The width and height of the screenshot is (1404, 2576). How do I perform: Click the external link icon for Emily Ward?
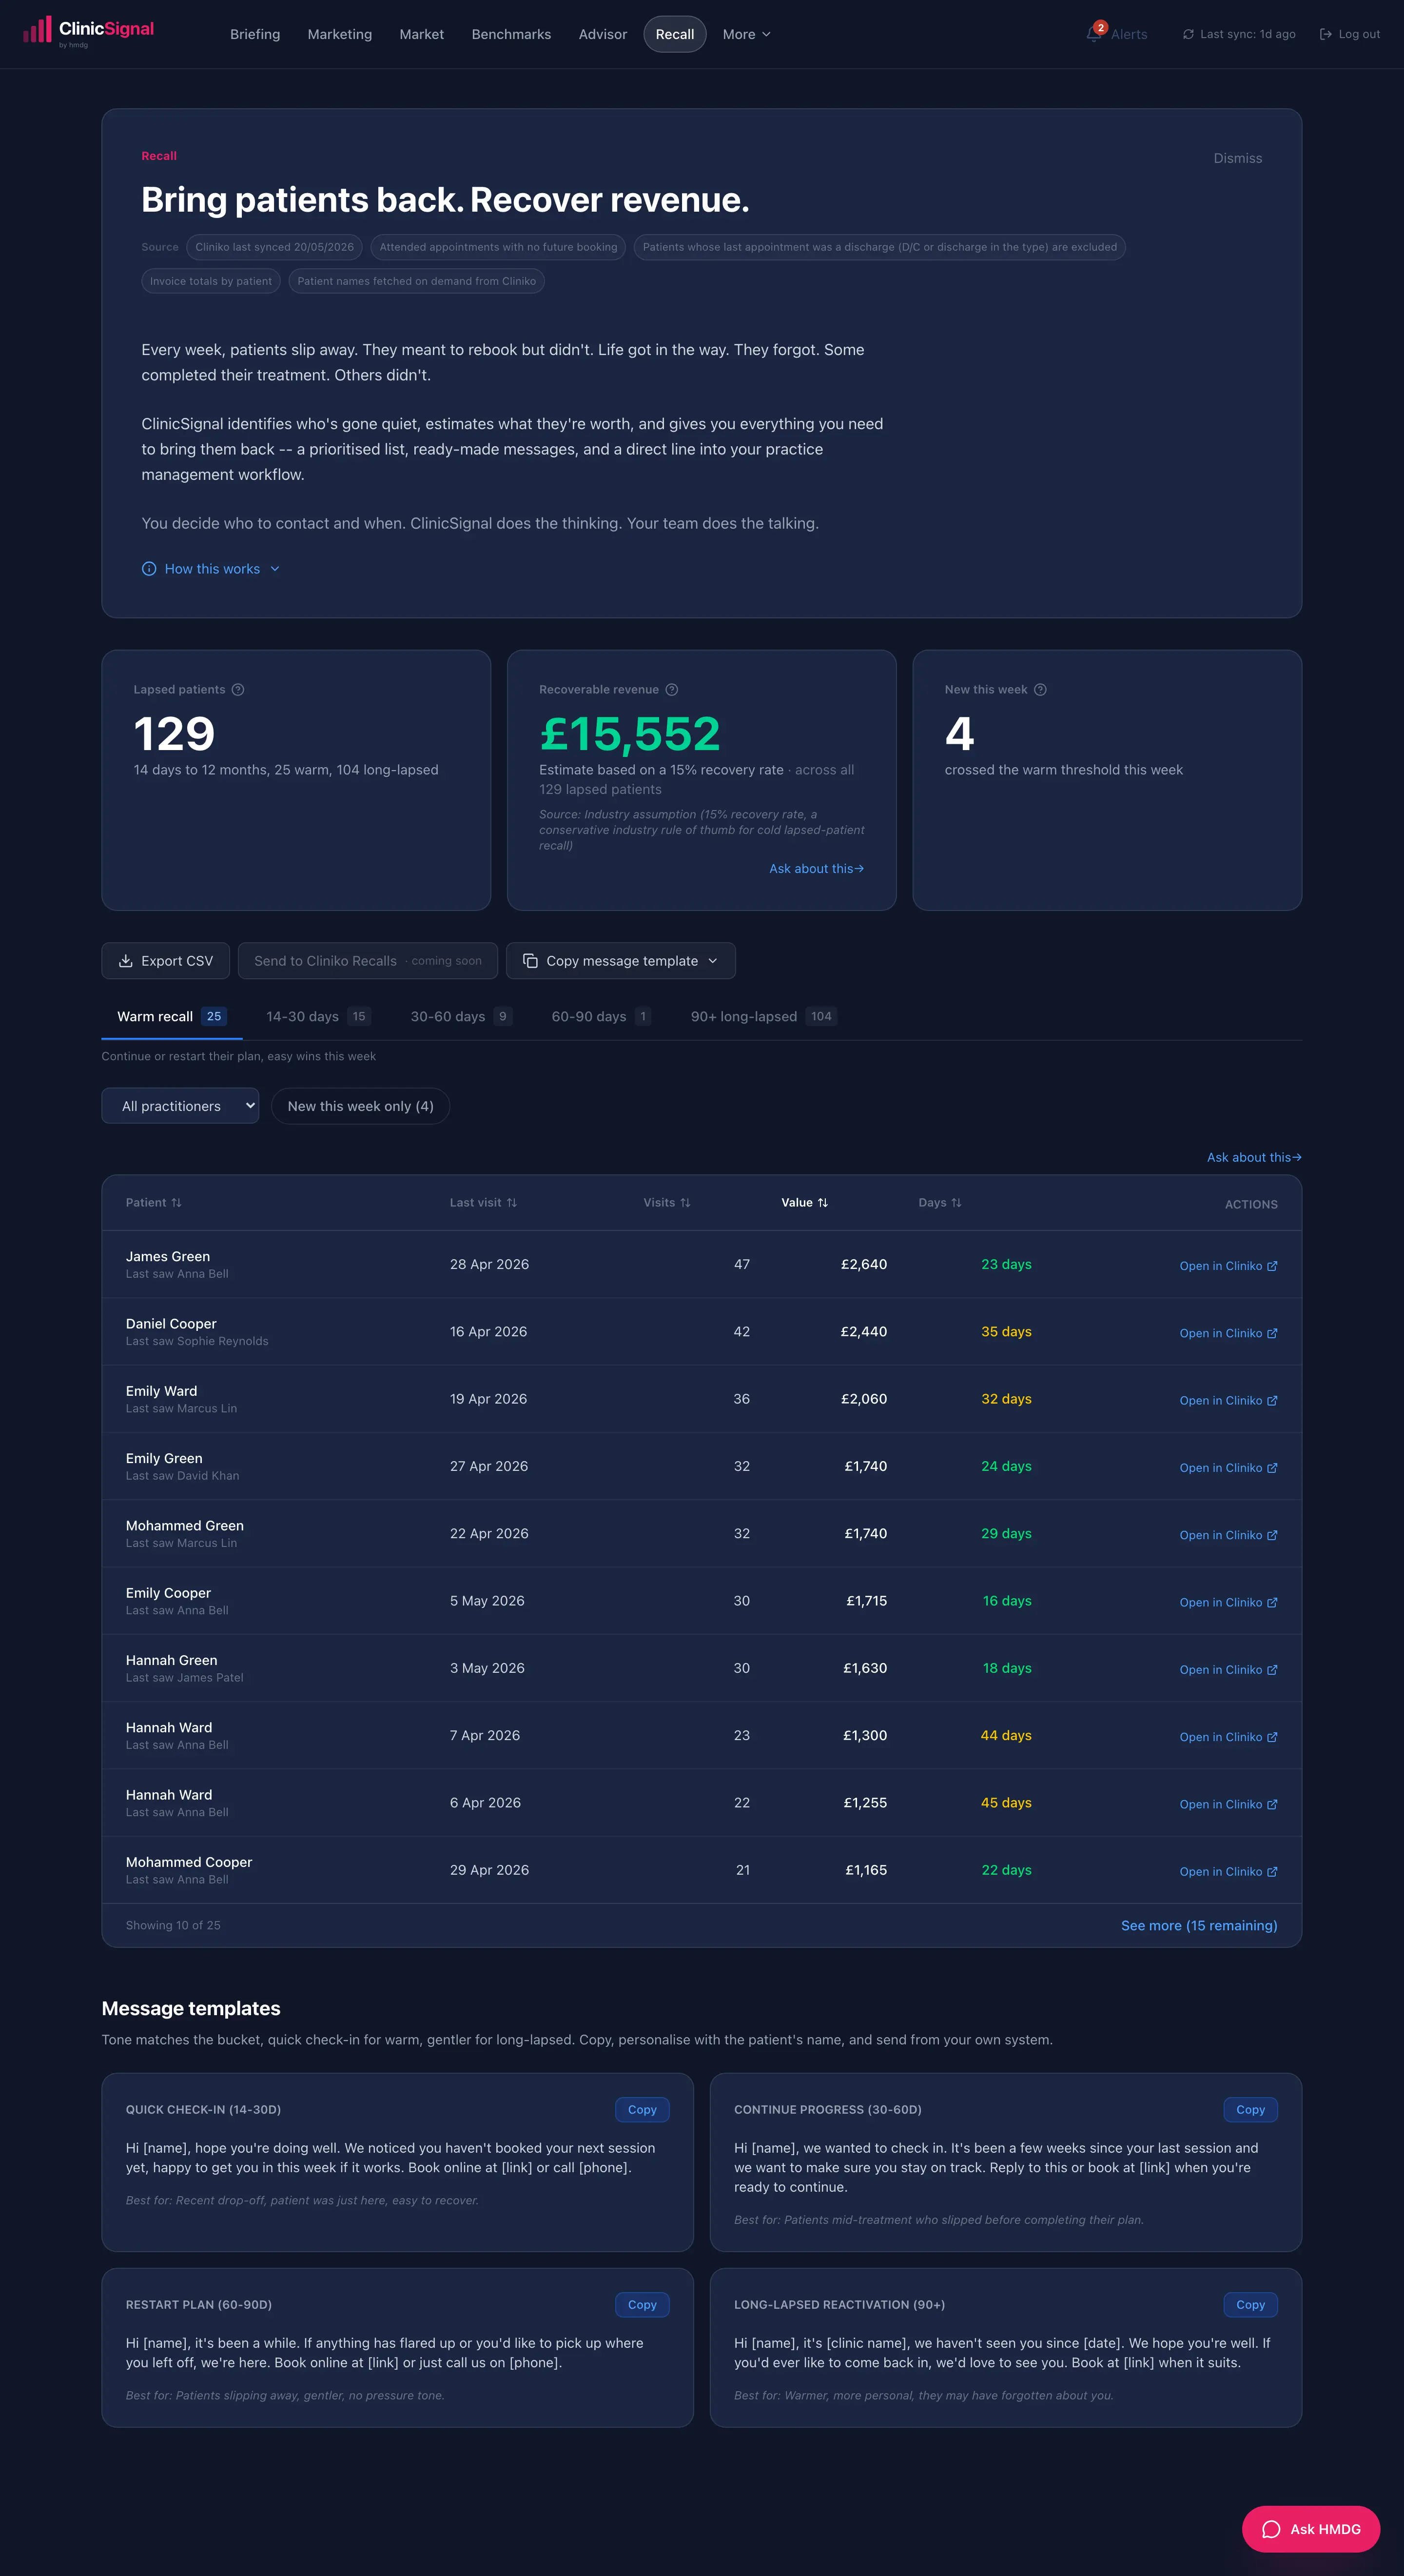(1272, 1401)
